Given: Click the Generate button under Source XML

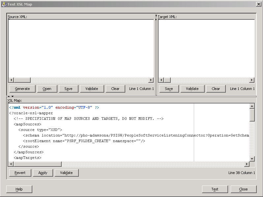Looking at the screenshot, I should tap(22, 89).
